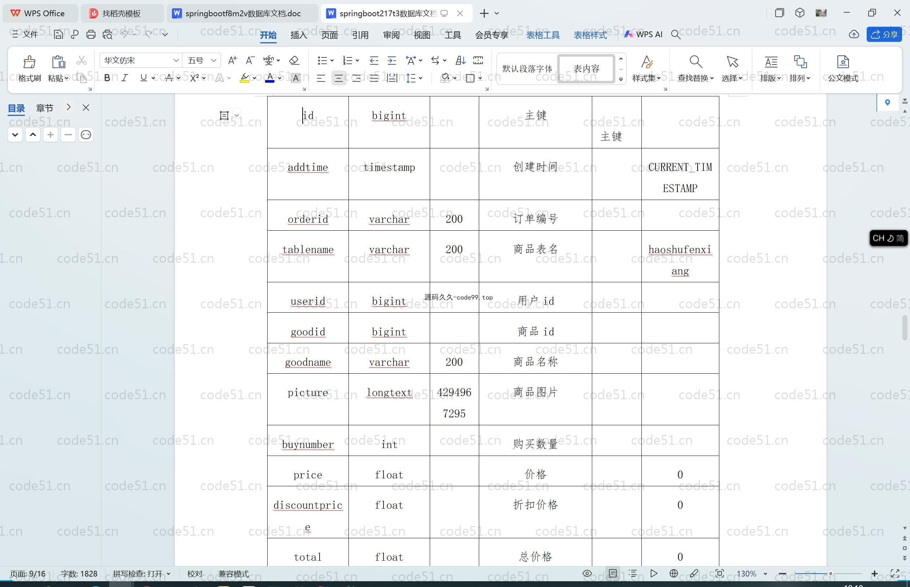Click the Print icon in quick toolbar
The image size is (910, 587).
tap(91, 34)
